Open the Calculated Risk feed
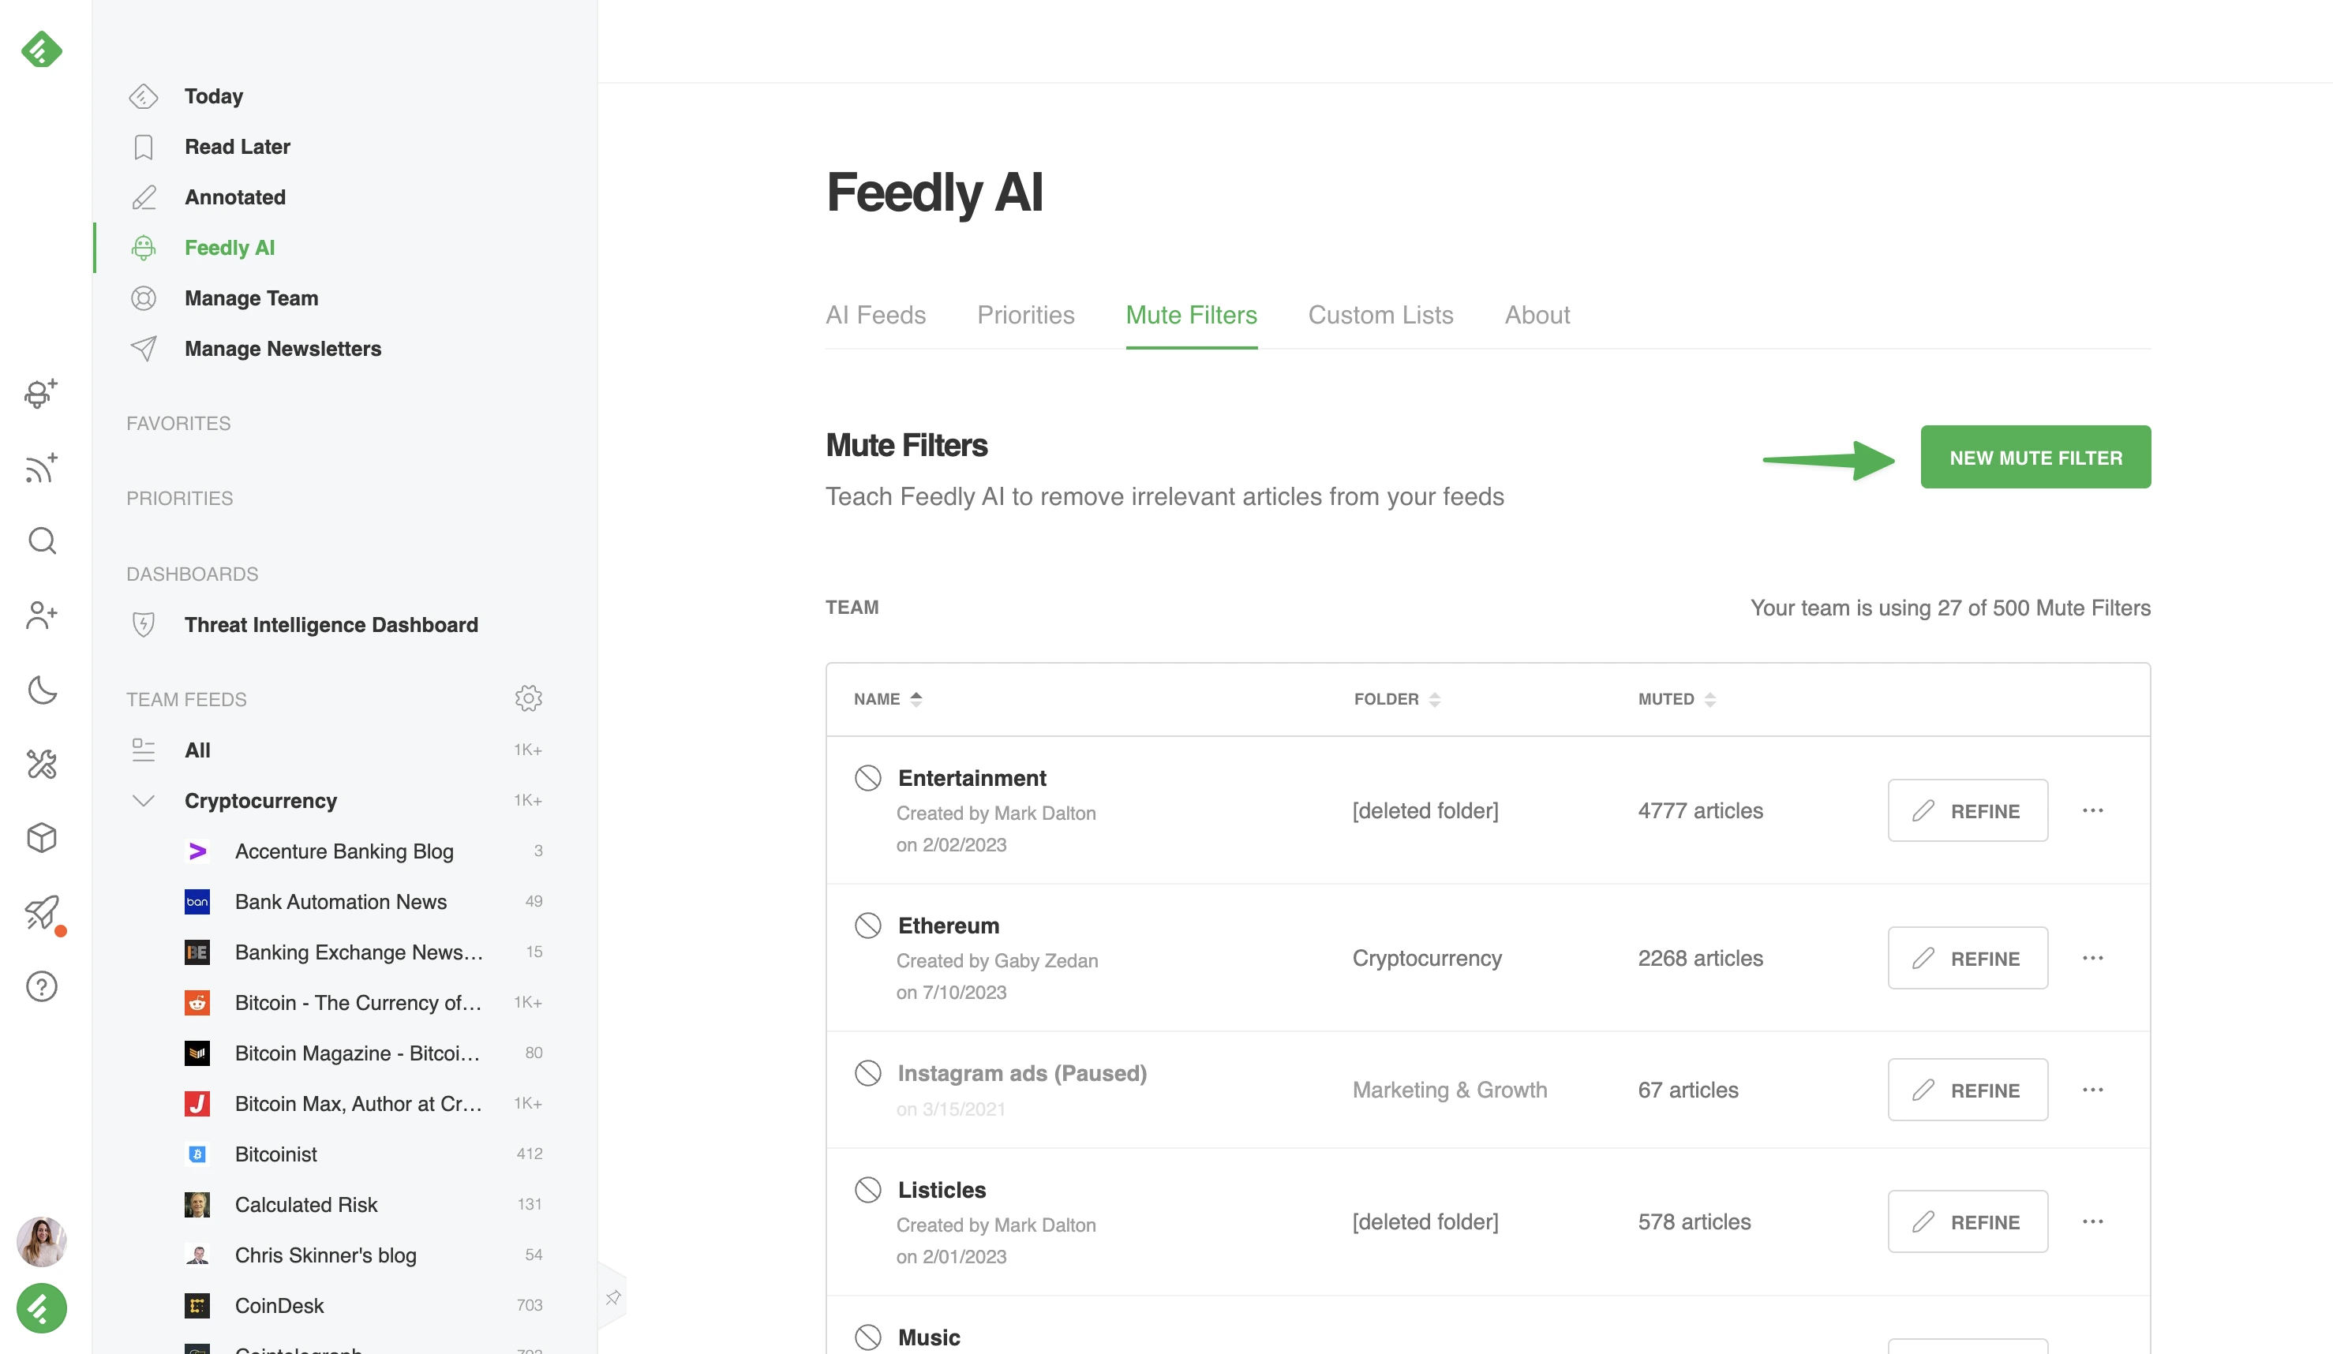This screenshot has height=1354, width=2333. (305, 1204)
